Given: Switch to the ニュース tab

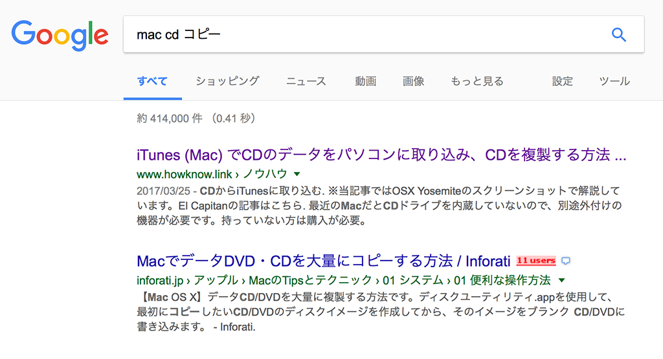Looking at the screenshot, I should [x=306, y=81].
